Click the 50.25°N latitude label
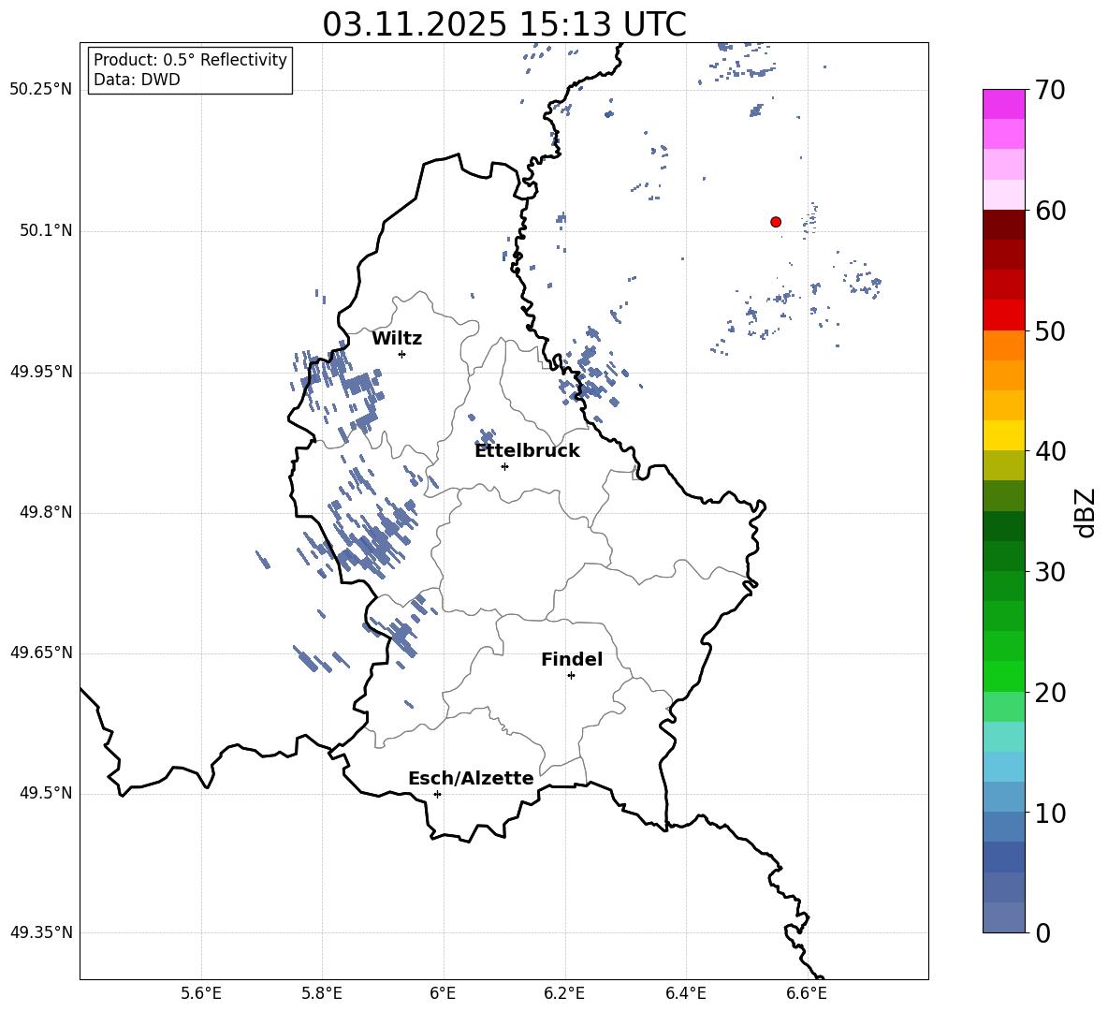Screen dimensions: 1108x1012 [41, 90]
